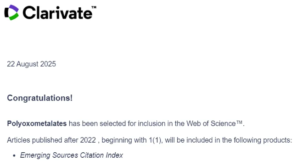Click the words 'following products:'

pos(263,140)
